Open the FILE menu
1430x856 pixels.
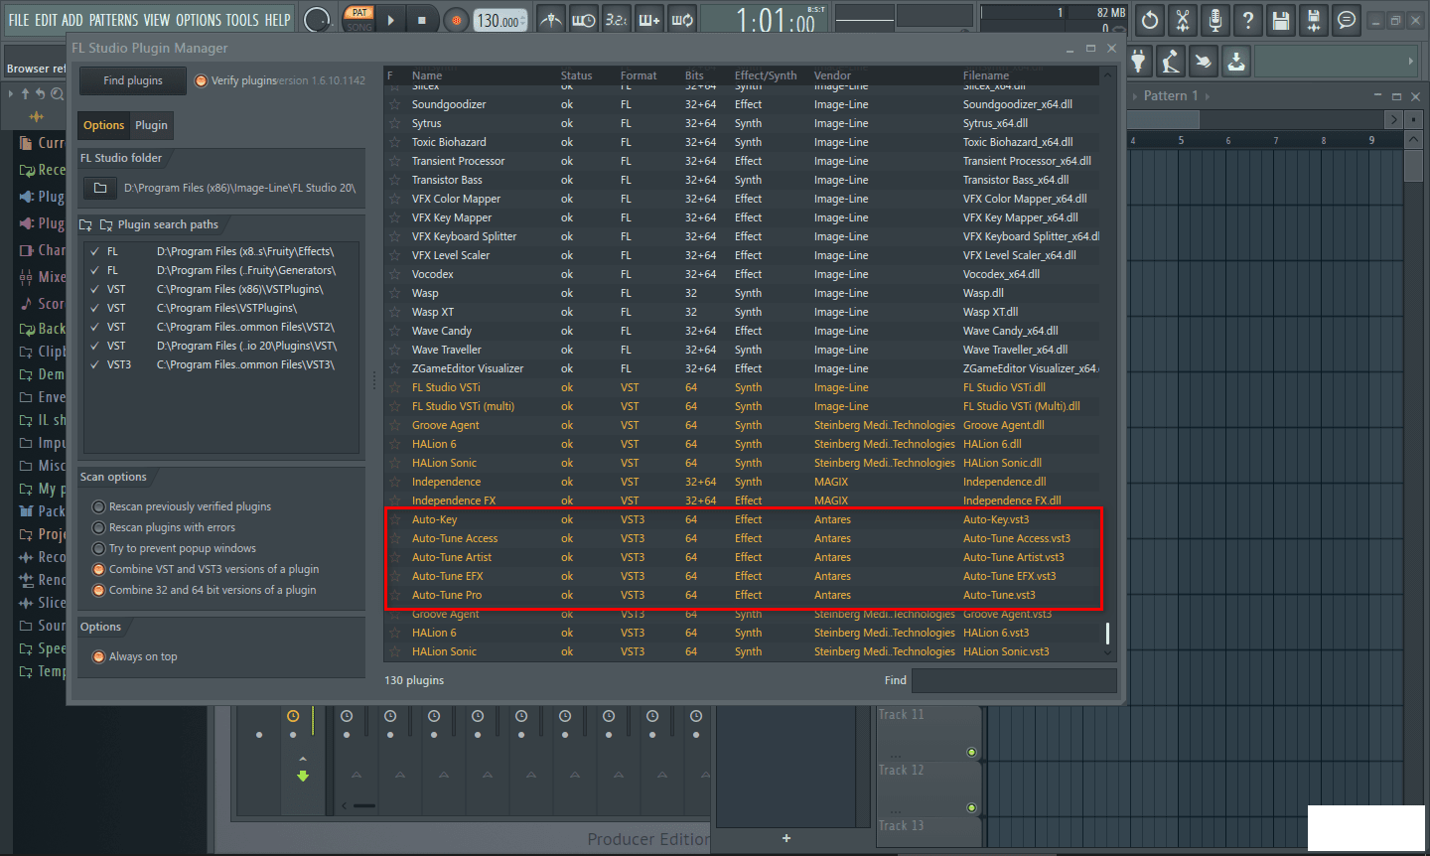pyautogui.click(x=19, y=20)
